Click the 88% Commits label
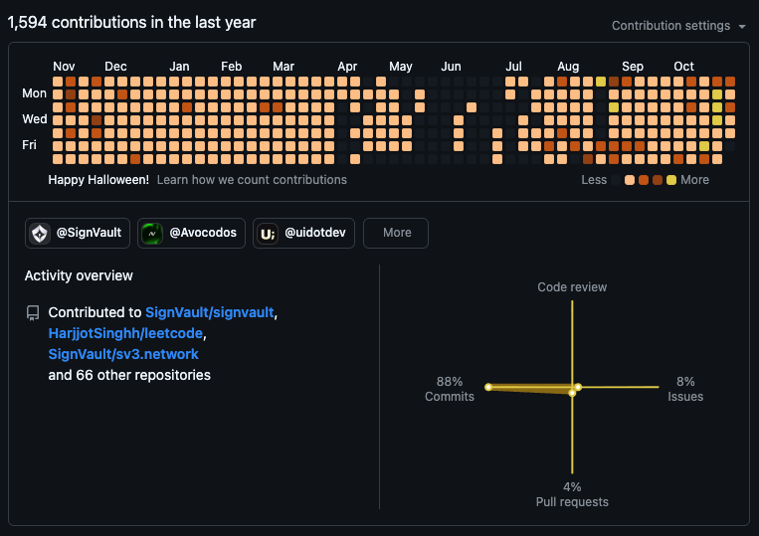 [x=450, y=389]
